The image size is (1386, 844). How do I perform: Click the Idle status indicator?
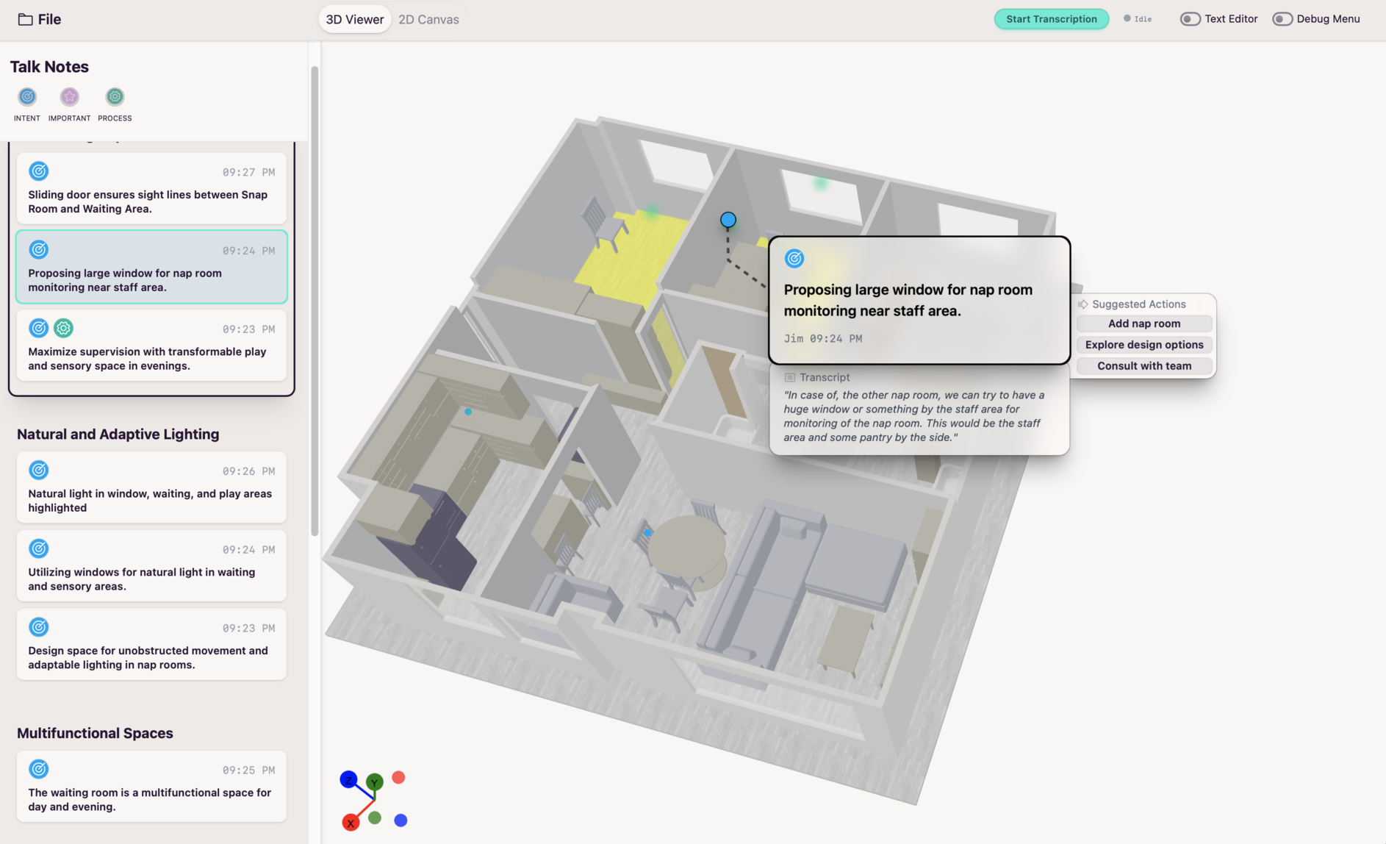pos(1138,19)
